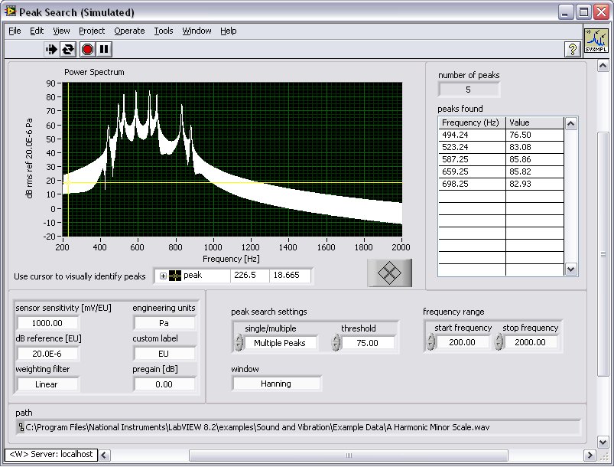Select the 698.25 frequency cell

tap(472, 184)
